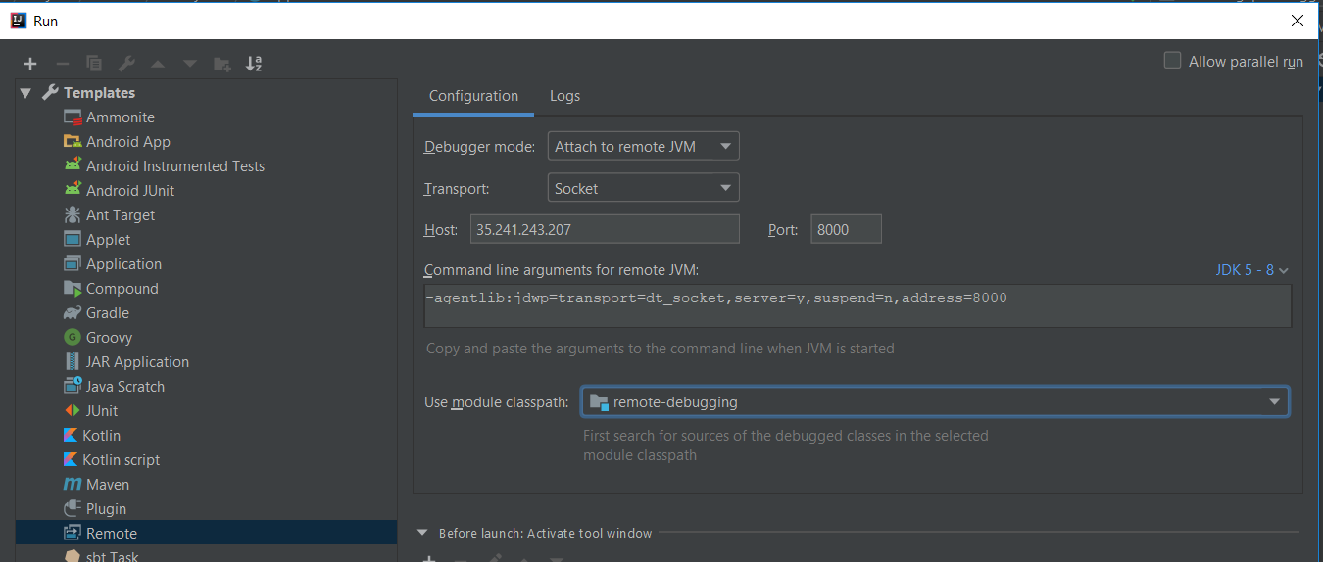The height and width of the screenshot is (562, 1323).
Task: Select the Remote template
Action: [x=206, y=533]
